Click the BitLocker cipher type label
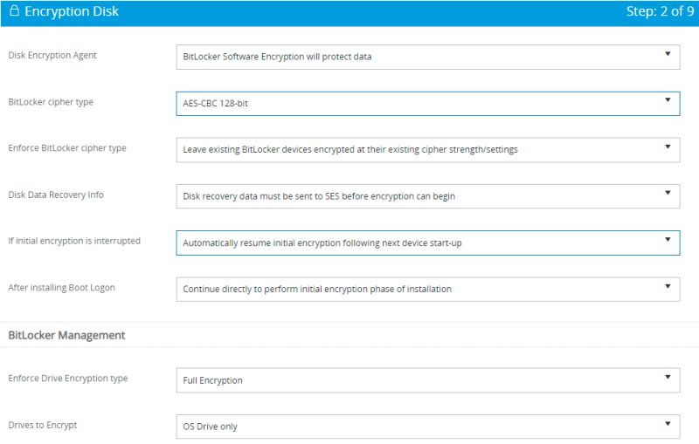Screen dimensions: 699x444 51,102
